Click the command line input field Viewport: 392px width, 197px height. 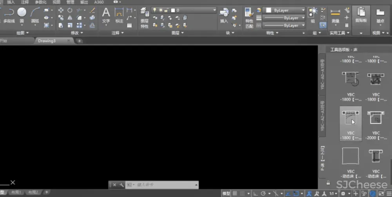point(165,184)
